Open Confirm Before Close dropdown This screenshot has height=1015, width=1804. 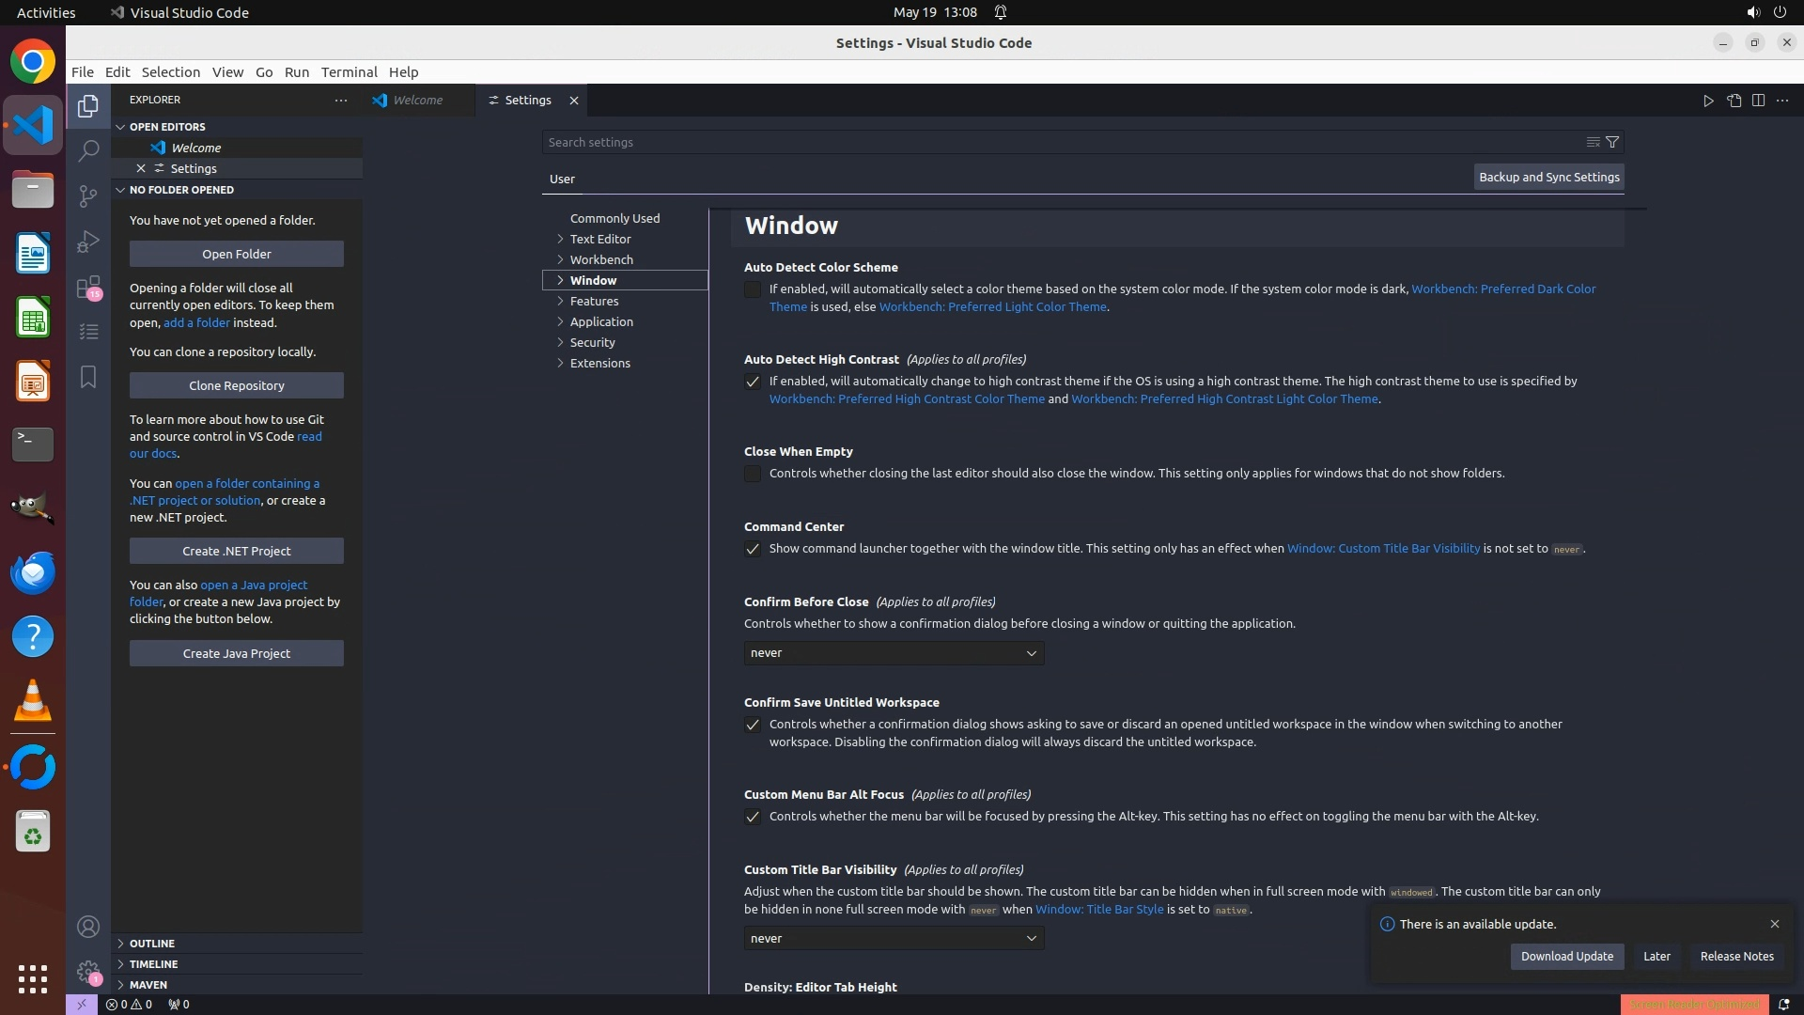(x=893, y=653)
